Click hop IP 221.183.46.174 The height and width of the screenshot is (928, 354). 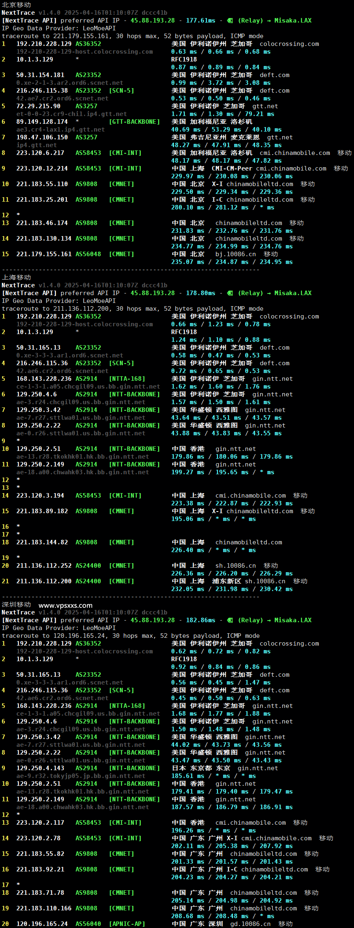coord(42,223)
